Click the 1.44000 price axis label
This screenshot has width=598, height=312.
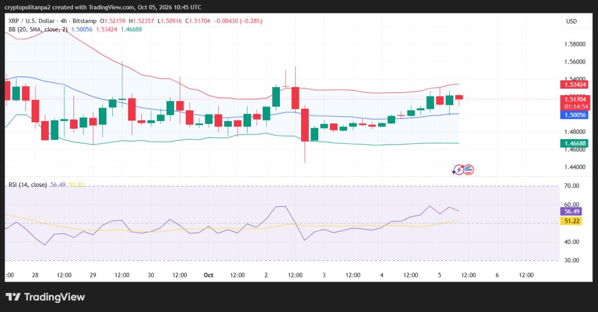pos(574,167)
